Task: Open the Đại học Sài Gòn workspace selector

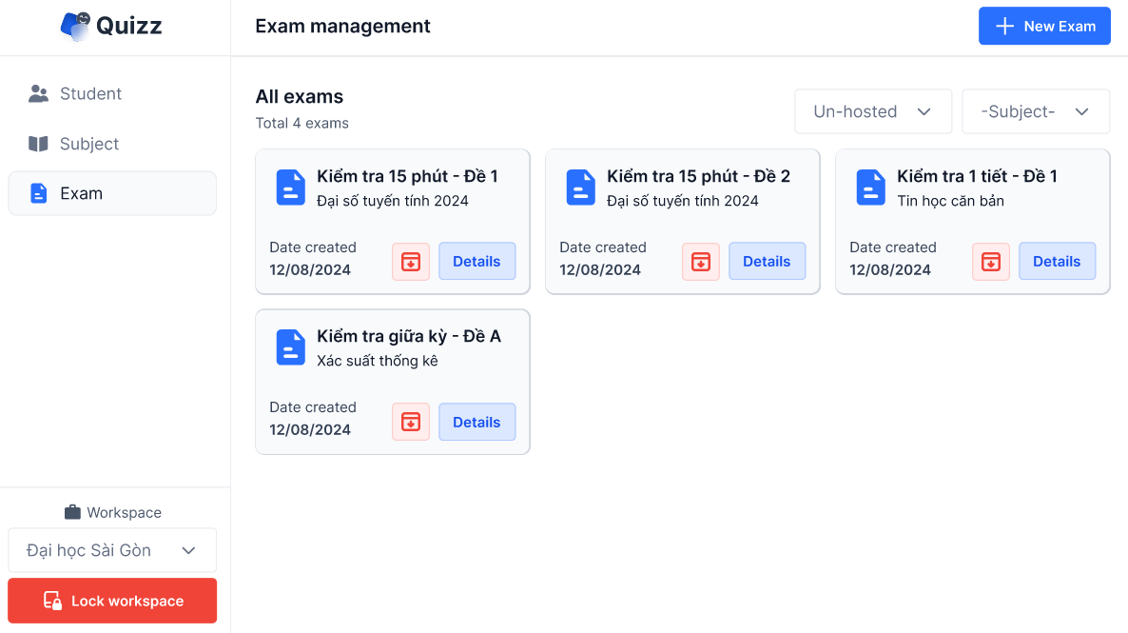Action: tap(112, 550)
